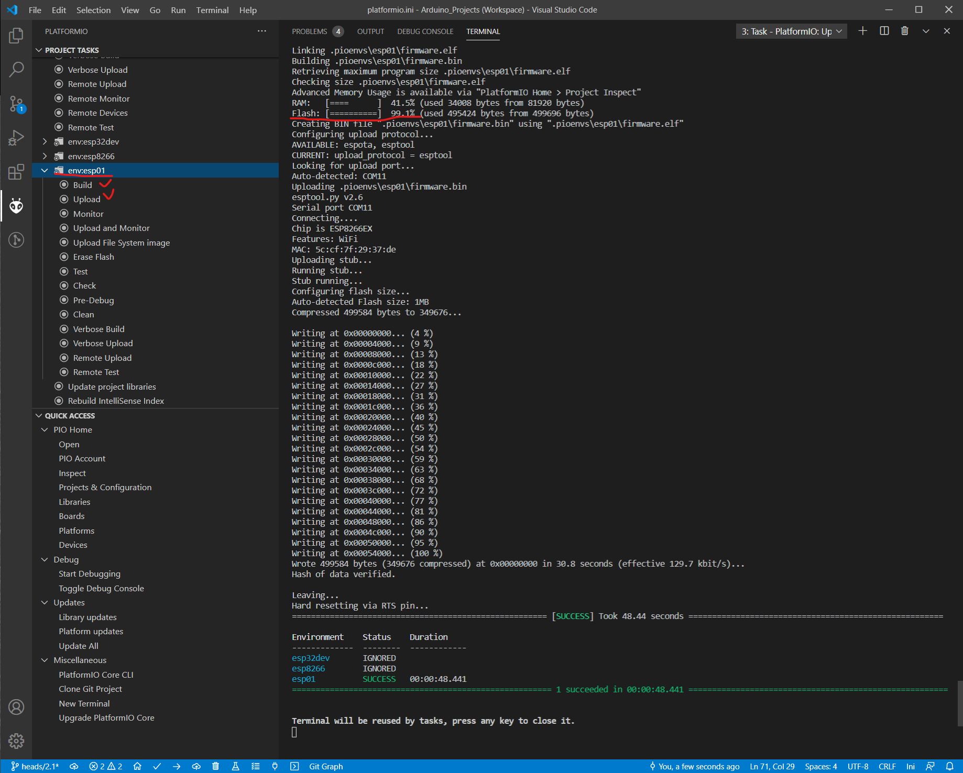
Task: Click PlatformIO Remote upload icon in status bar
Action: pos(196,766)
